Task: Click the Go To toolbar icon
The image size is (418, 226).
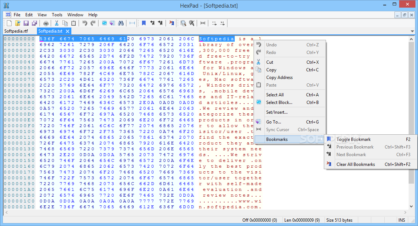Action: pos(113,23)
